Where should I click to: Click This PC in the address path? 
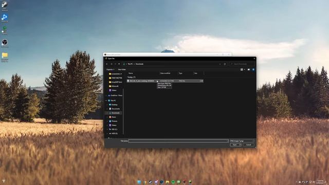coord(130,64)
